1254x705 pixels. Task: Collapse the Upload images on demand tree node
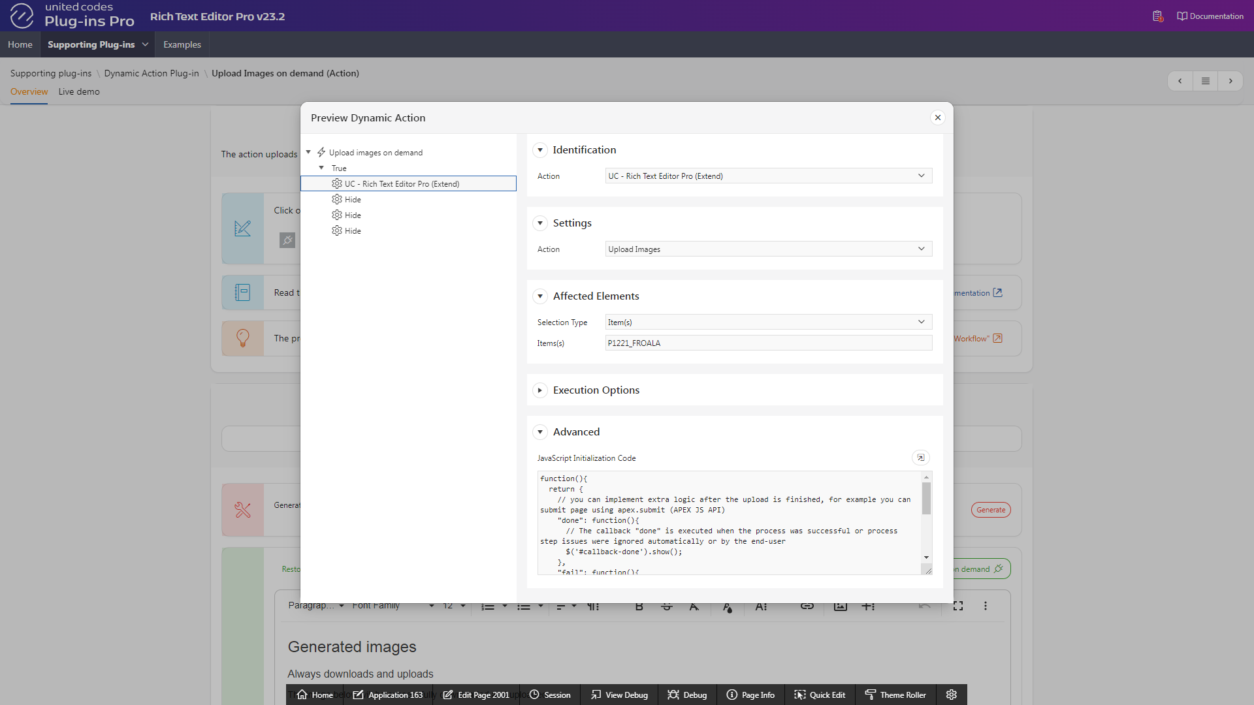point(308,152)
